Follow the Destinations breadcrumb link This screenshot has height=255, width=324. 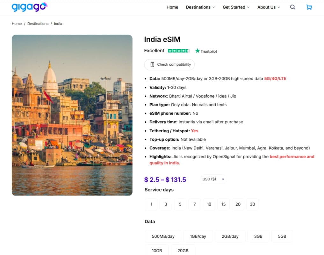(x=38, y=24)
